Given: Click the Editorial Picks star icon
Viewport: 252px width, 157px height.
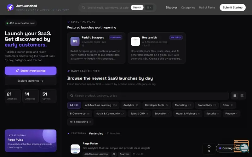Looking at the screenshot, I should click(x=68, y=22).
